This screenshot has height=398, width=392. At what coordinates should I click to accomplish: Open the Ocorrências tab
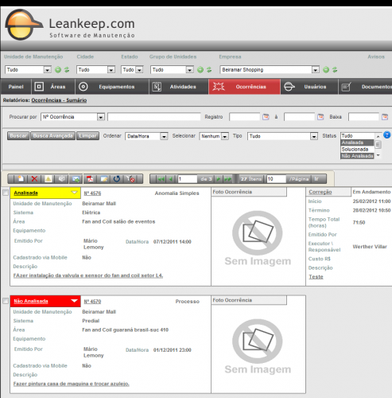(x=245, y=87)
